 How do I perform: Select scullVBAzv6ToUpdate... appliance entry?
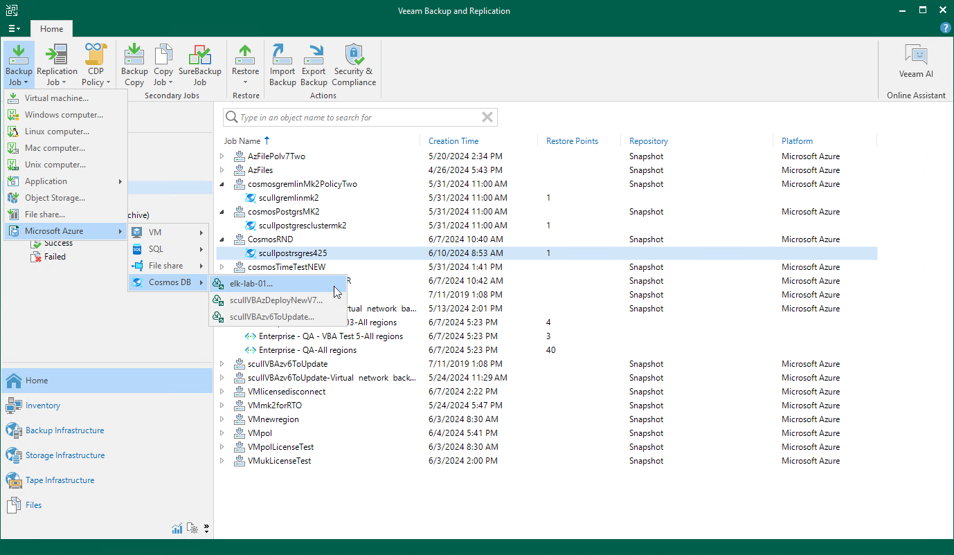pos(277,317)
